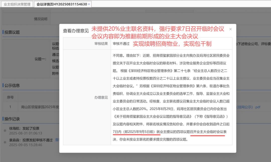Select the 查看办理意见 dialog title
The height and width of the screenshot is (162, 271).
click(76, 31)
